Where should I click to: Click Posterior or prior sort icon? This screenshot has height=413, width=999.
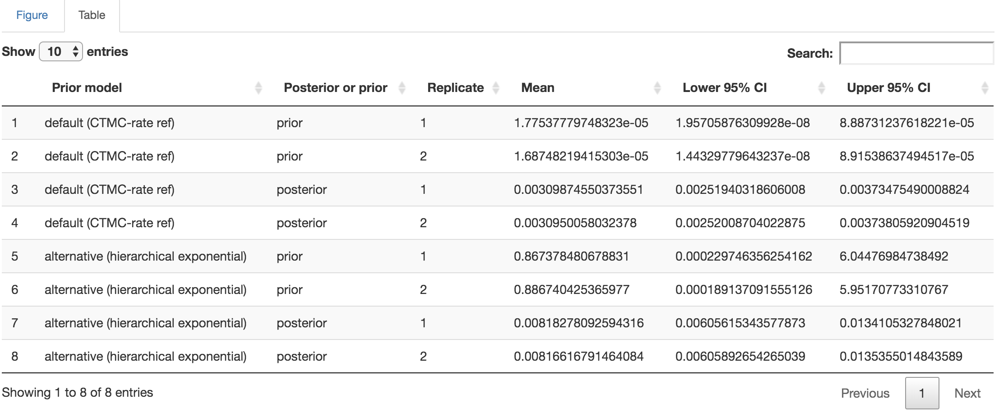pos(402,88)
